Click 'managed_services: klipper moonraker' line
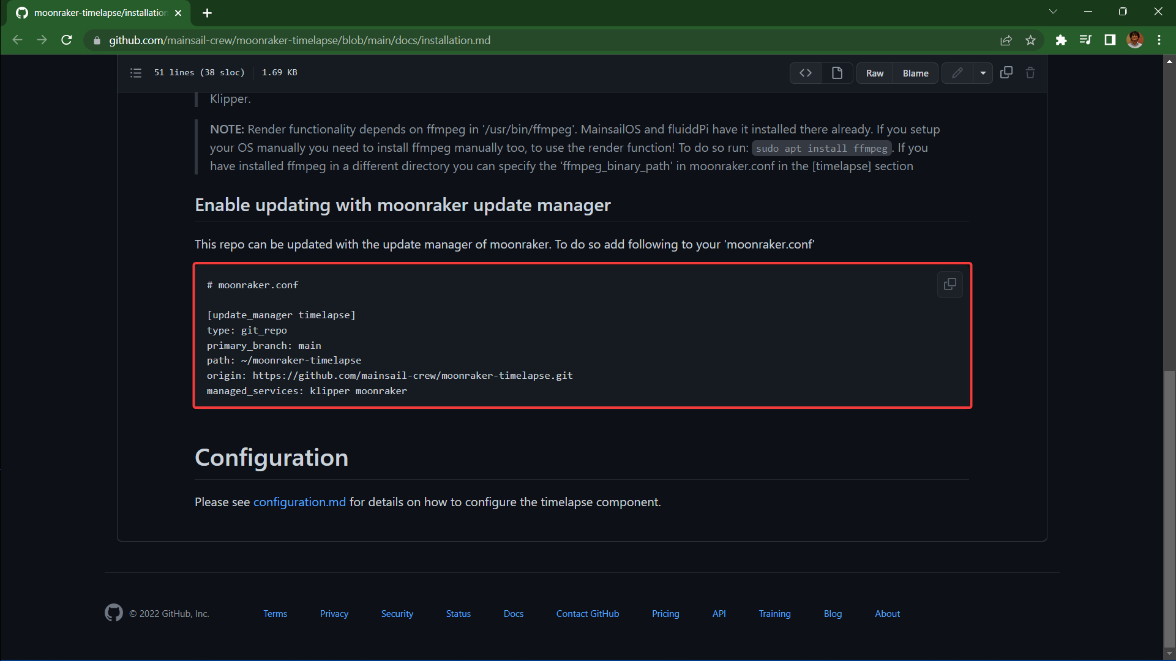The image size is (1176, 661). 307,391
